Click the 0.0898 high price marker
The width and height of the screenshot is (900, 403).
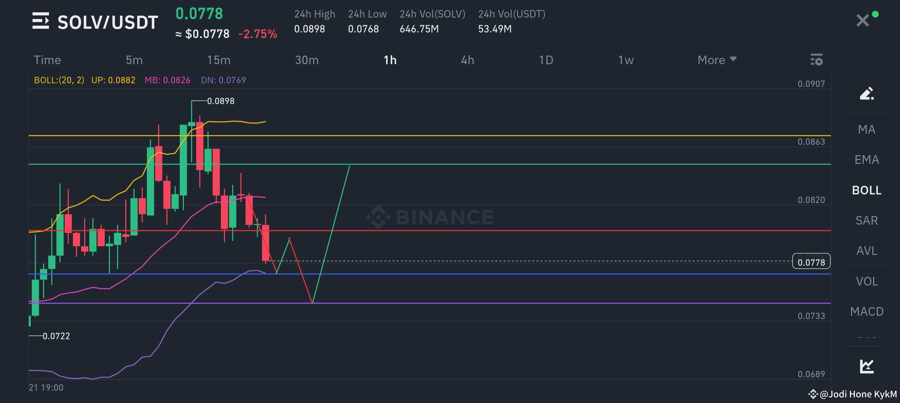[x=221, y=101]
